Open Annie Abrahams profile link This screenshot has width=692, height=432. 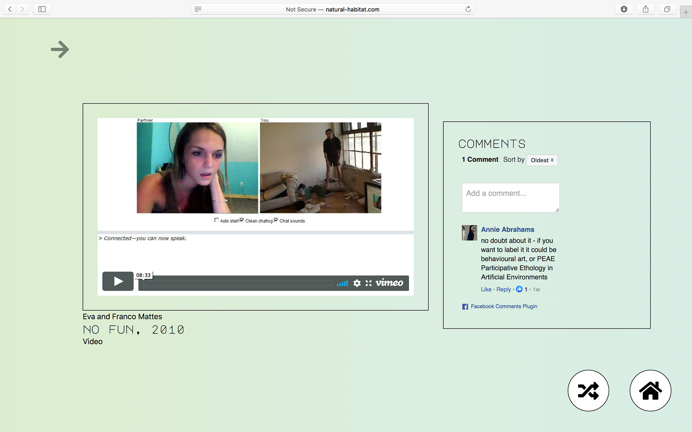pos(507,229)
